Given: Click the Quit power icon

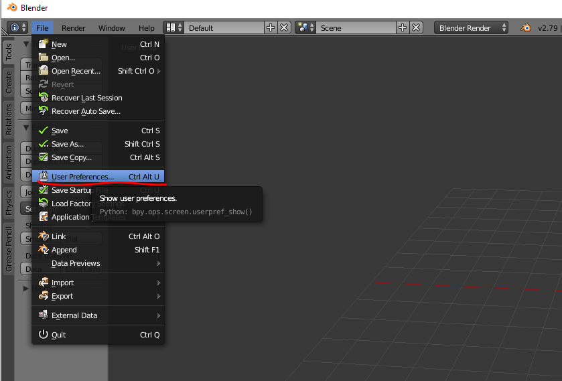Looking at the screenshot, I should pyautogui.click(x=44, y=334).
